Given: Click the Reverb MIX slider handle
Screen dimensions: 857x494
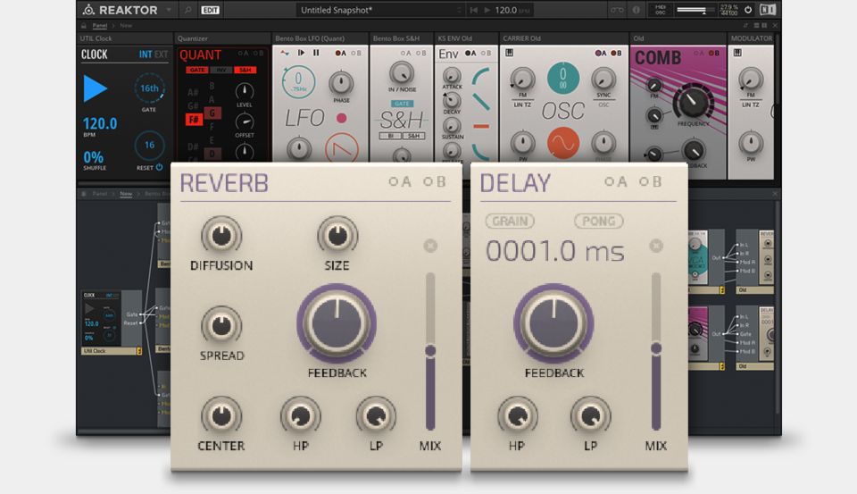Looking at the screenshot, I should (x=430, y=351).
